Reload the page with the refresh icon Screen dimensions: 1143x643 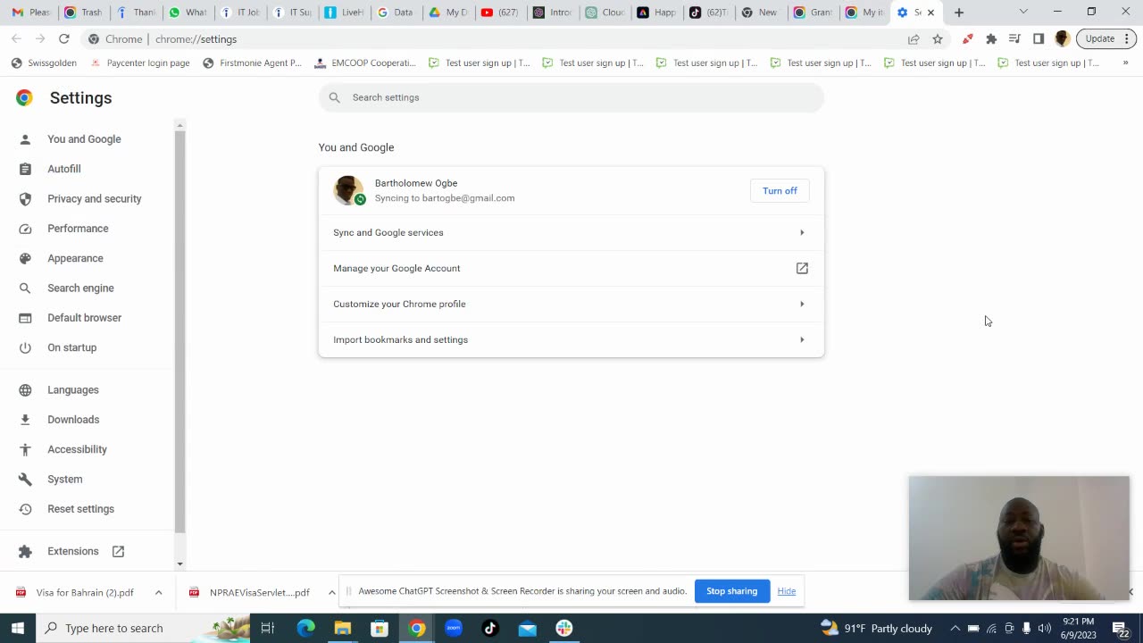64,39
